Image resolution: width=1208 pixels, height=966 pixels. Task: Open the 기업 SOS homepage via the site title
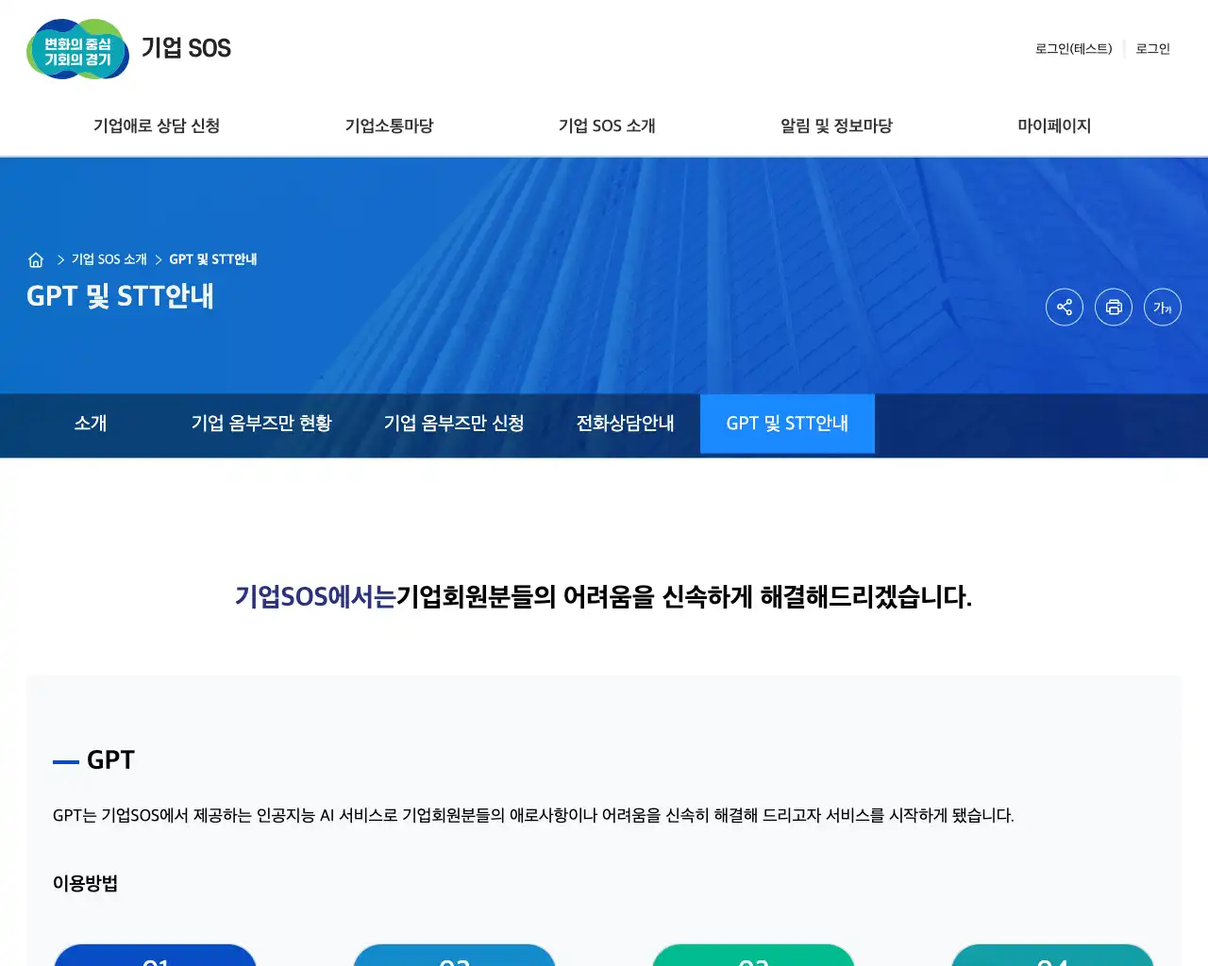(x=185, y=49)
